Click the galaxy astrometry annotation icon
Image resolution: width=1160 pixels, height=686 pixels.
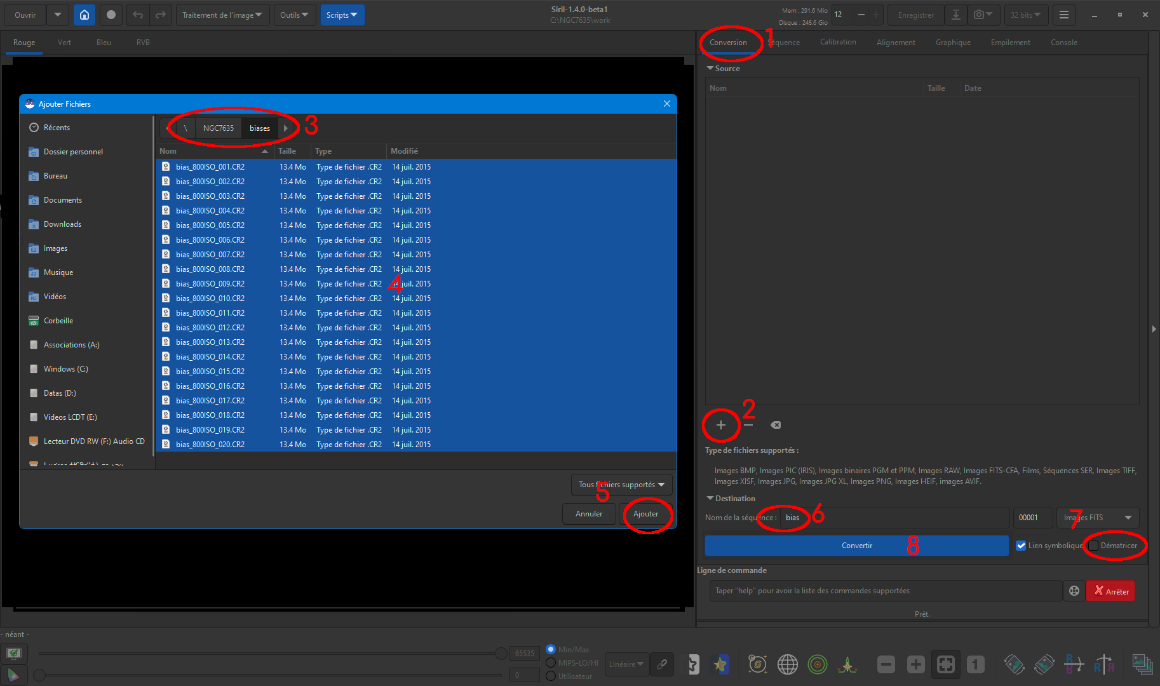pos(757,664)
